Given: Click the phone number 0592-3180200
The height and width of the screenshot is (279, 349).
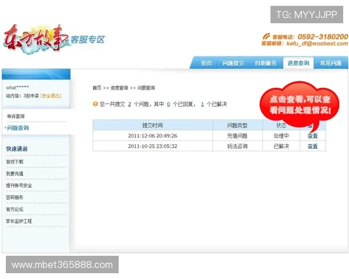Looking at the screenshot, I should 323,37.
